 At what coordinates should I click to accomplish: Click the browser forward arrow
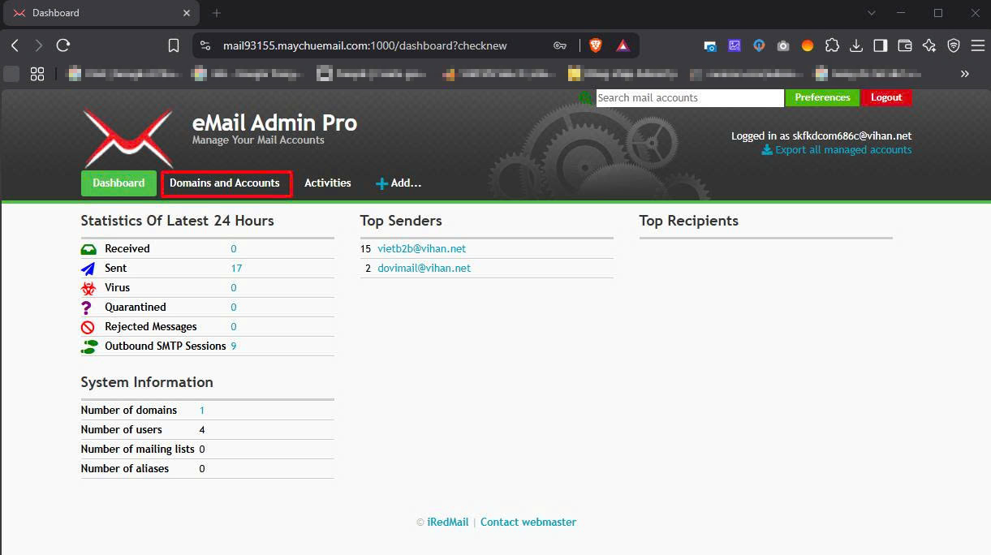38,45
